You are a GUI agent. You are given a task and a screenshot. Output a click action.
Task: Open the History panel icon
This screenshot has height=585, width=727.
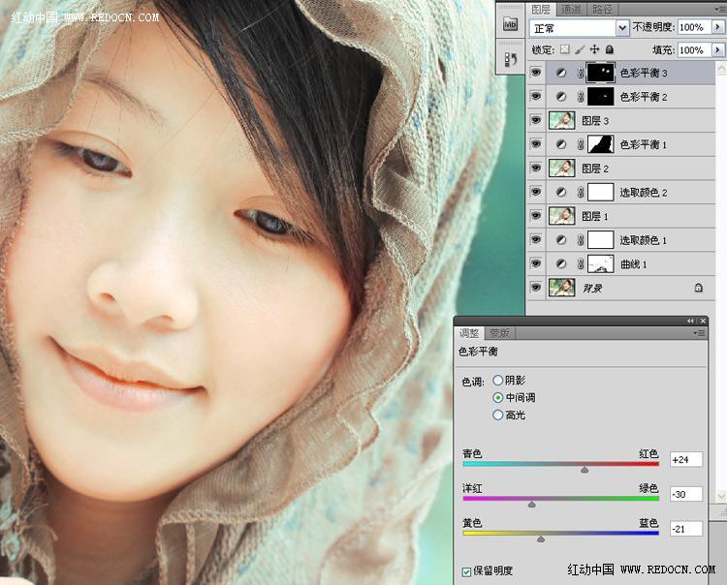(510, 59)
